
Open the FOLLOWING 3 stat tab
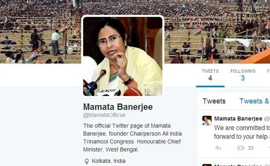tap(243, 76)
